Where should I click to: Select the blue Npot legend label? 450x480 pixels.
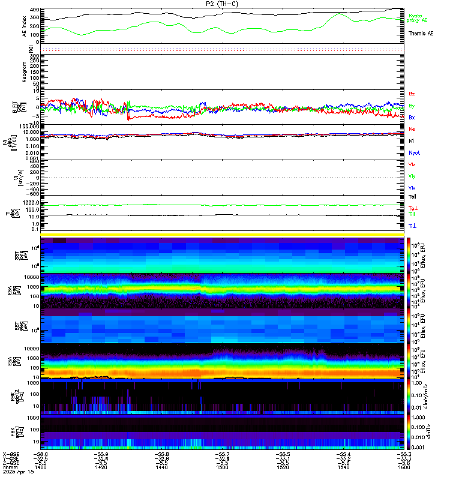414,153
